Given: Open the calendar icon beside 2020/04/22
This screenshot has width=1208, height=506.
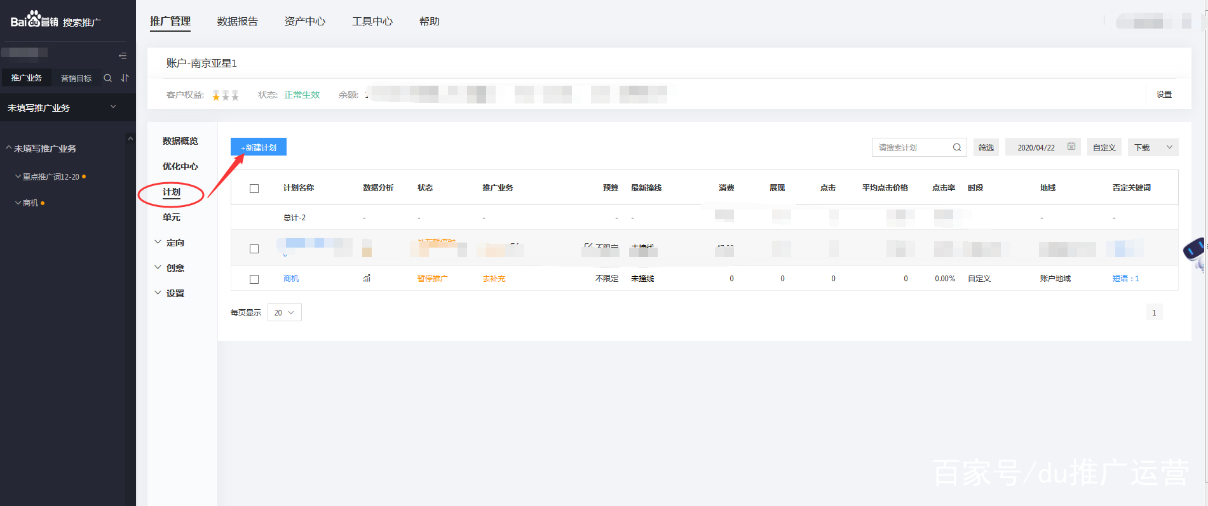Looking at the screenshot, I should pyautogui.click(x=1071, y=147).
